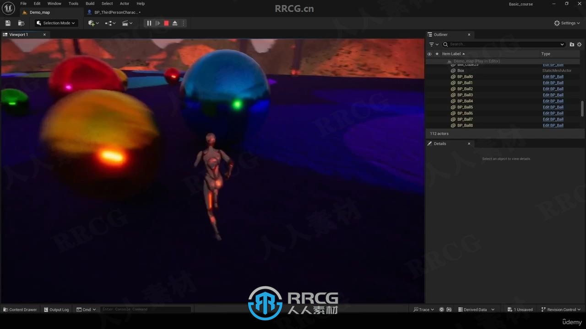Click the console command input field
586x329 pixels.
tap(146, 309)
